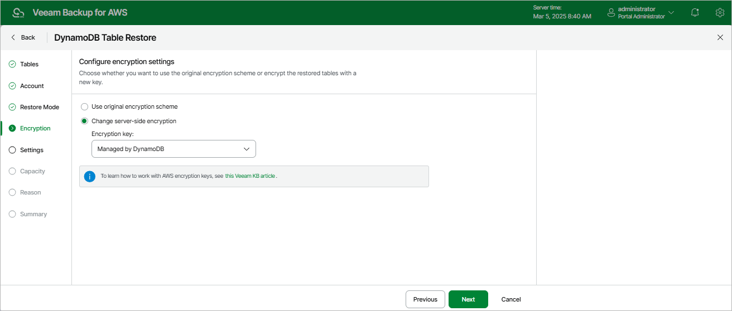
Task: Open the settings gear icon
Action: point(720,12)
